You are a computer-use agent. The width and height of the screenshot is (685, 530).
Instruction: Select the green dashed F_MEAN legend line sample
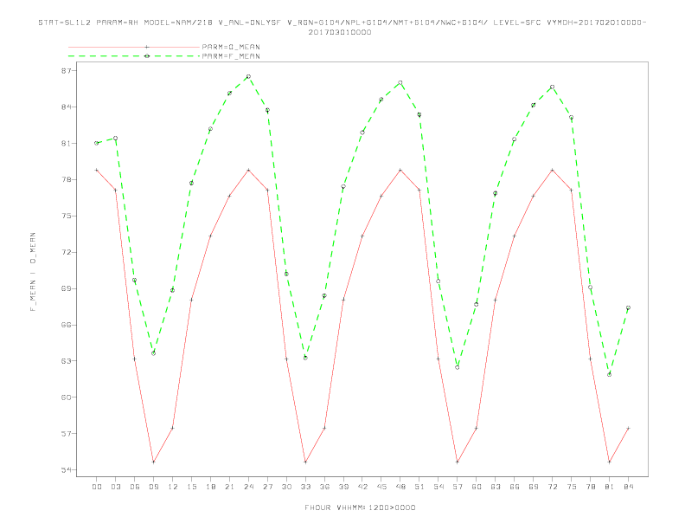[134, 56]
